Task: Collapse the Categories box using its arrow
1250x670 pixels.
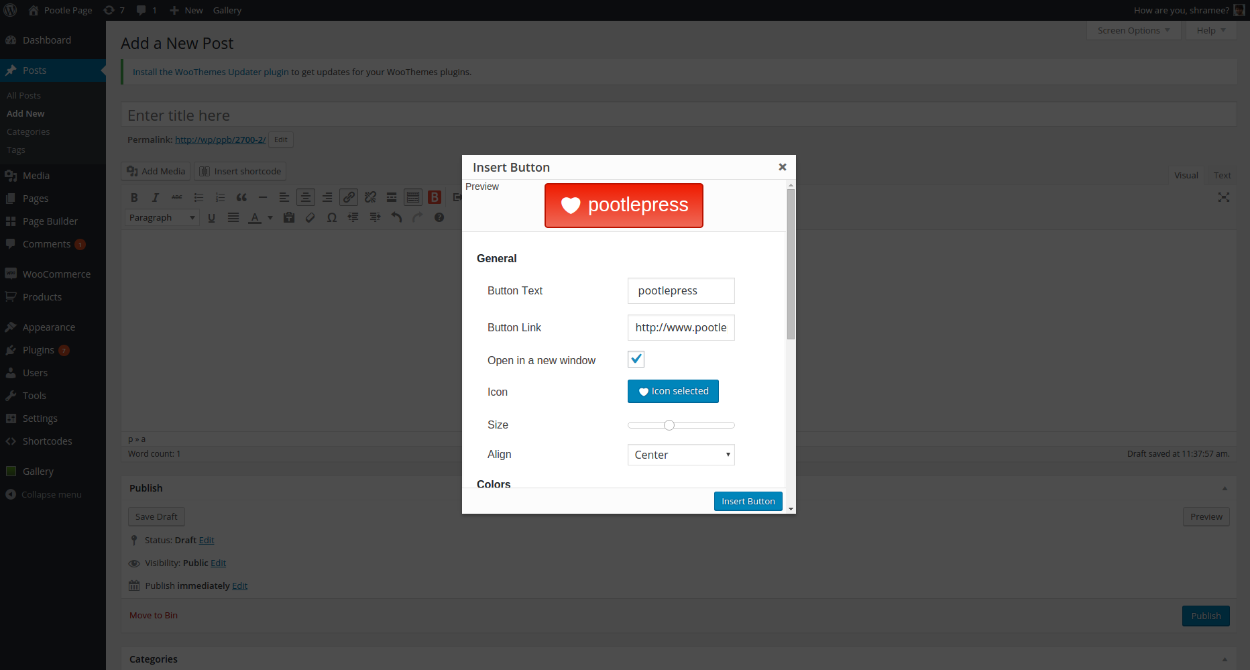Action: 1225,659
